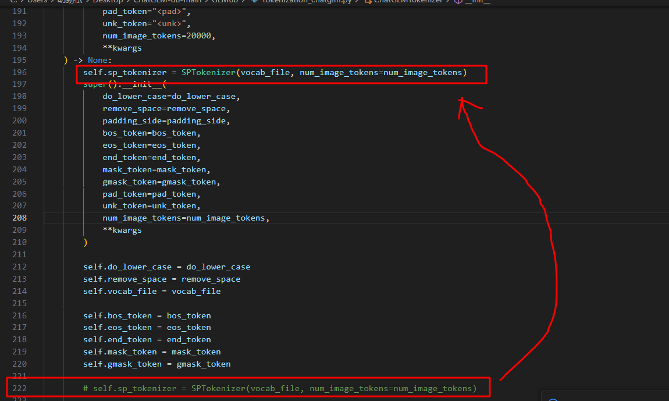Click line number 196 in the gutter

click(20, 72)
